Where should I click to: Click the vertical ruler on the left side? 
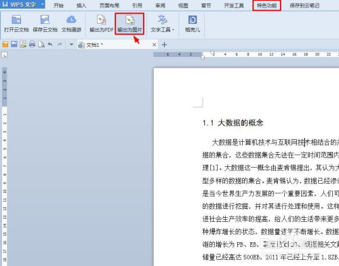[5, 166]
